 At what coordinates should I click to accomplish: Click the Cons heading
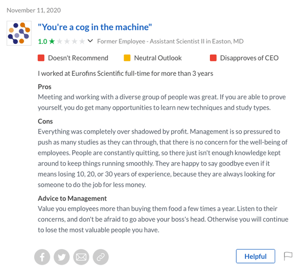coord(45,121)
